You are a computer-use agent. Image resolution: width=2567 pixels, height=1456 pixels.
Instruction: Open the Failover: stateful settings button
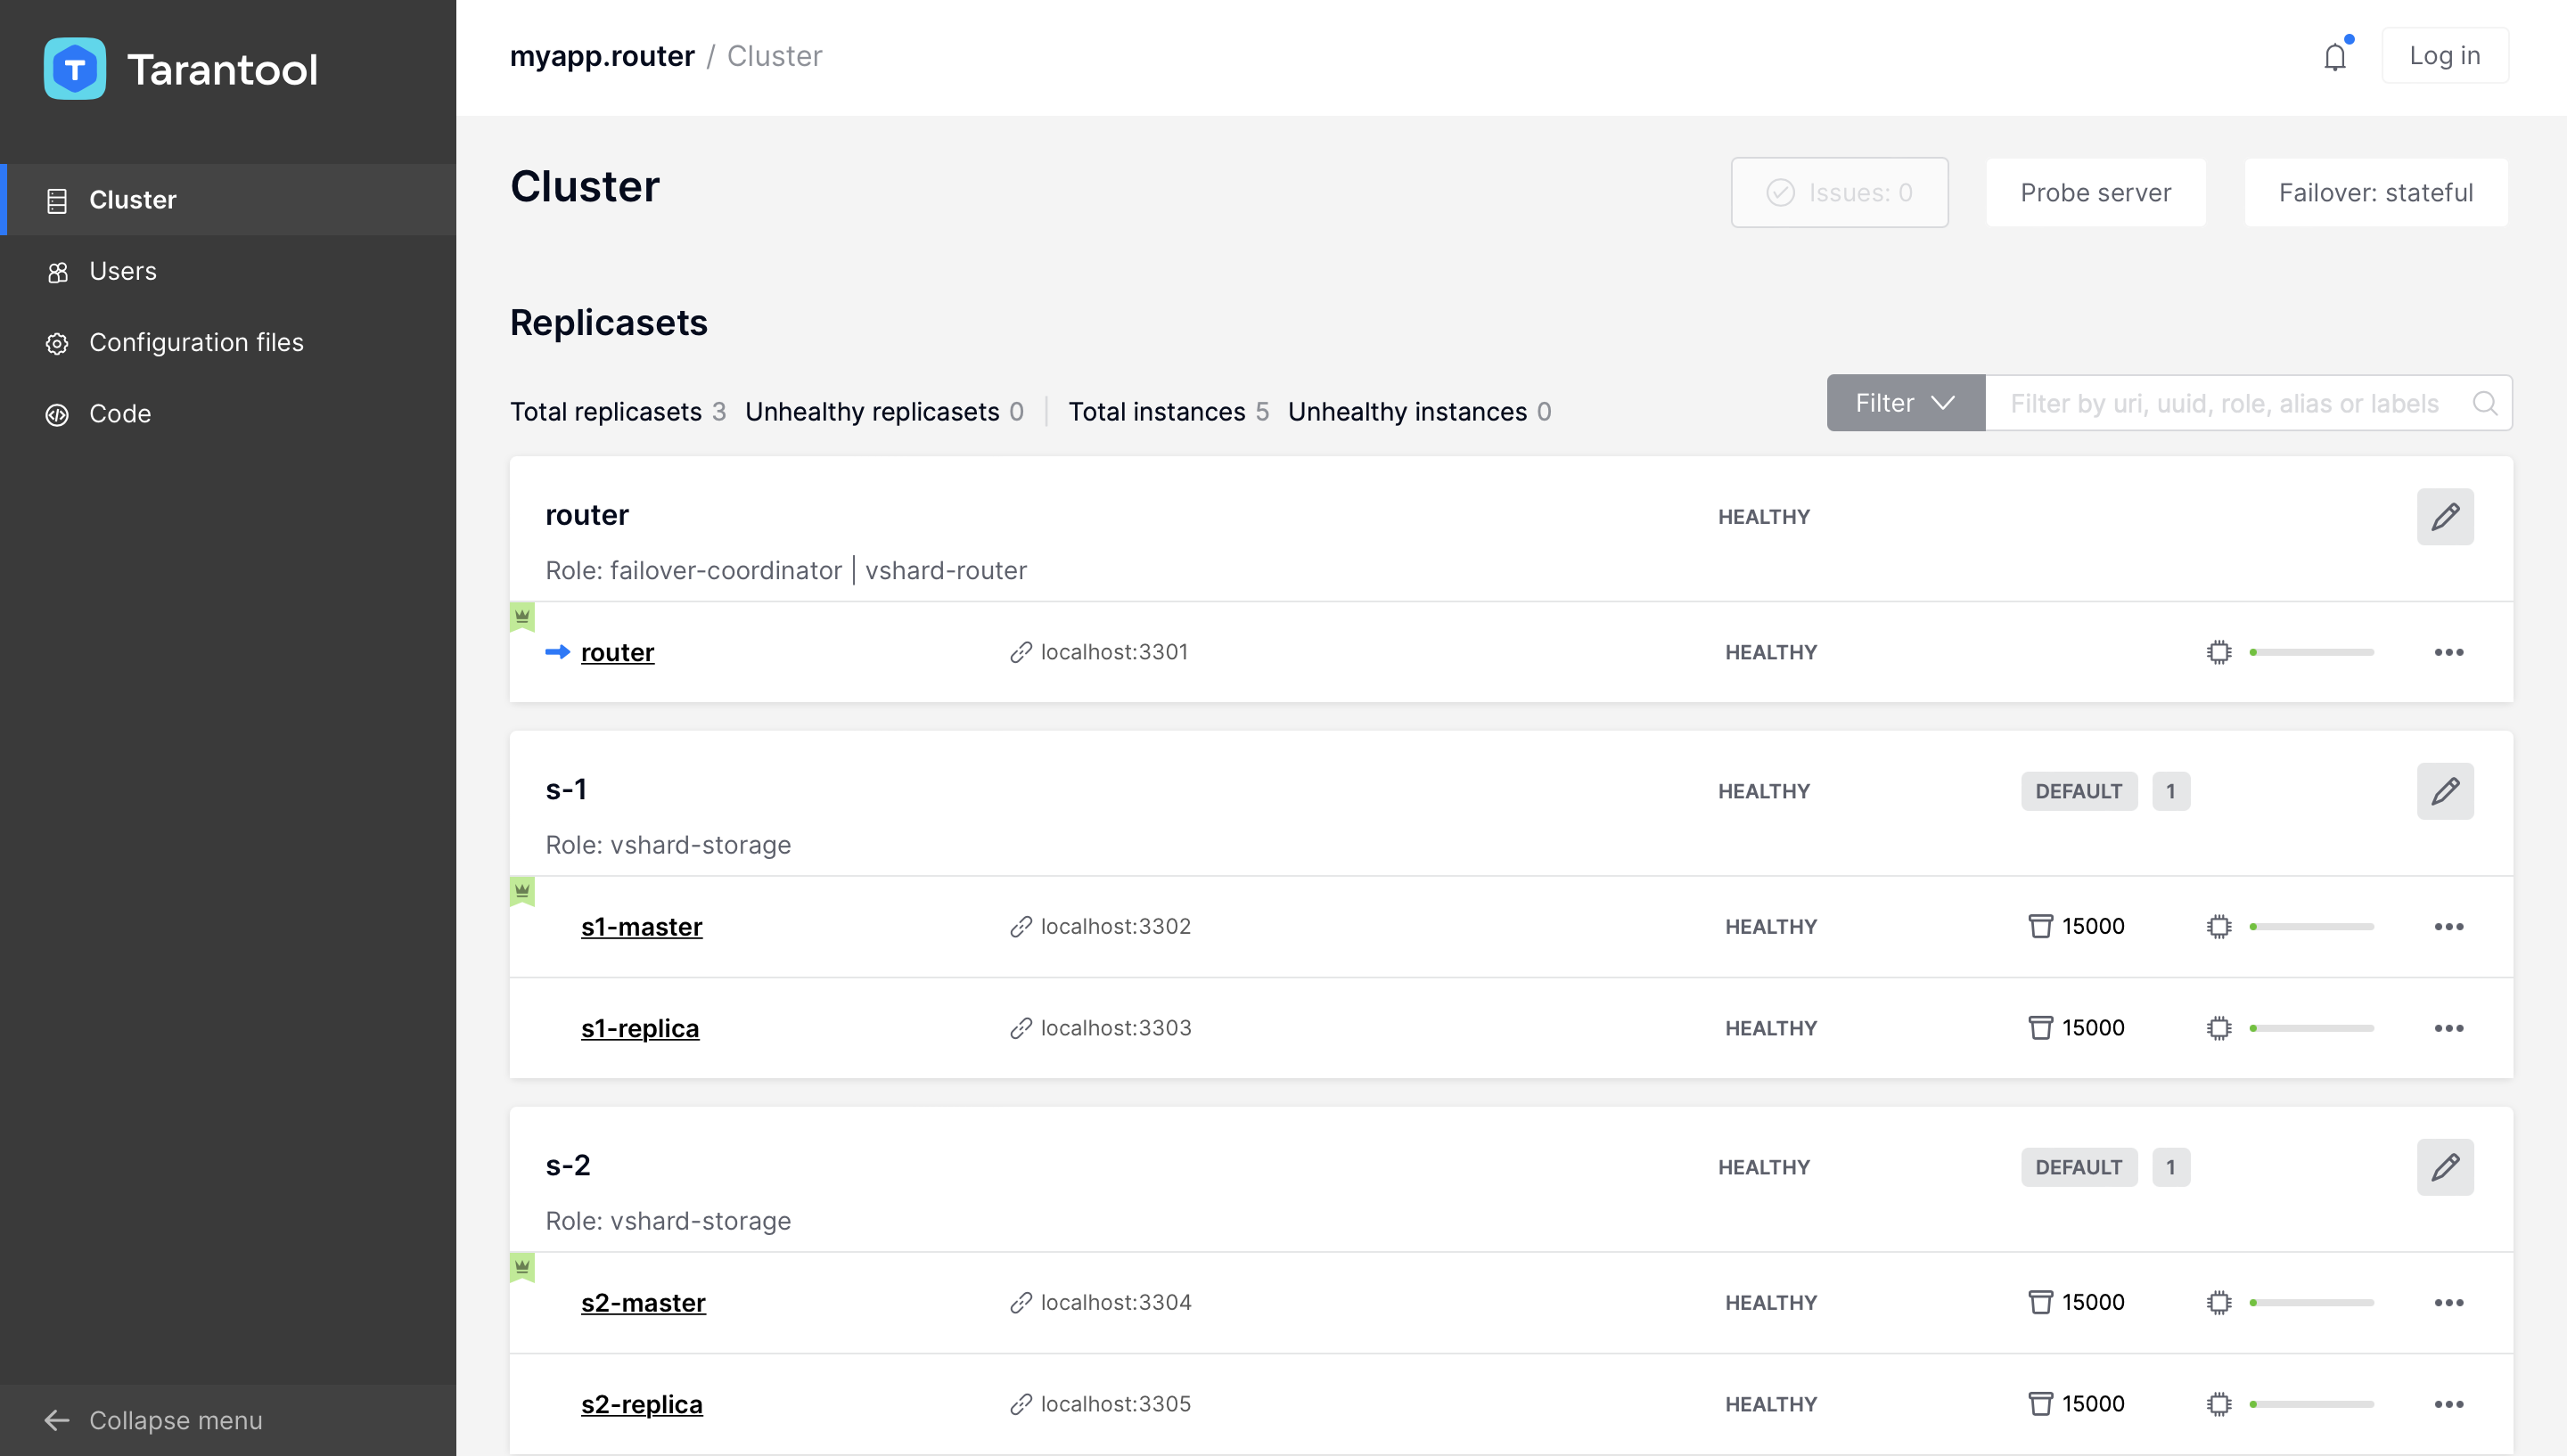pos(2375,192)
